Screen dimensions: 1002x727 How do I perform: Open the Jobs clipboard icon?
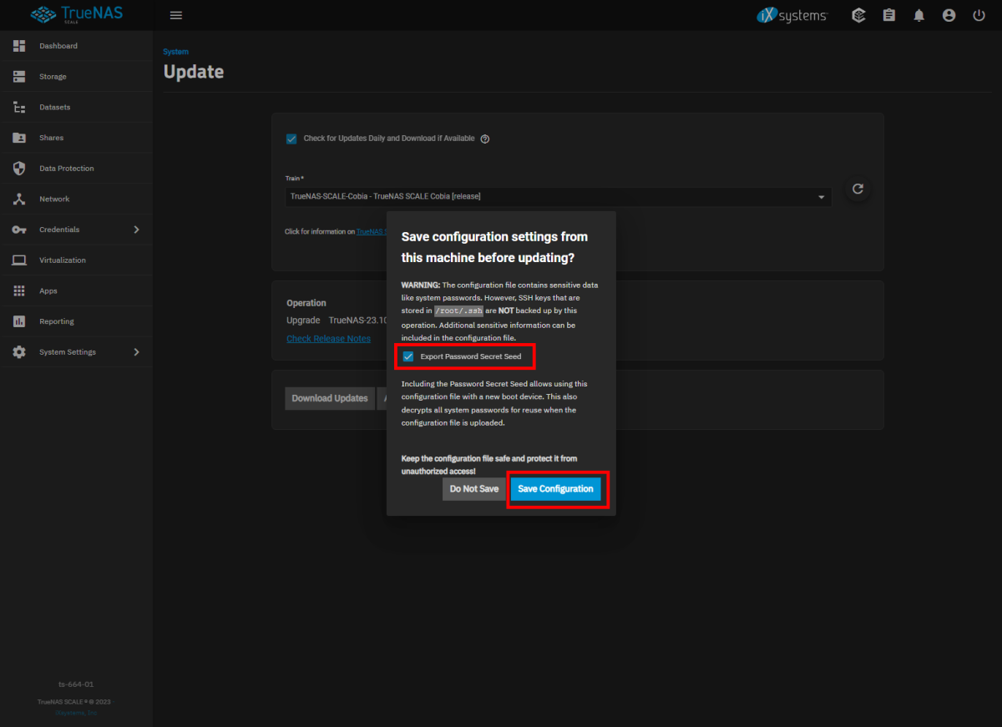pos(888,15)
